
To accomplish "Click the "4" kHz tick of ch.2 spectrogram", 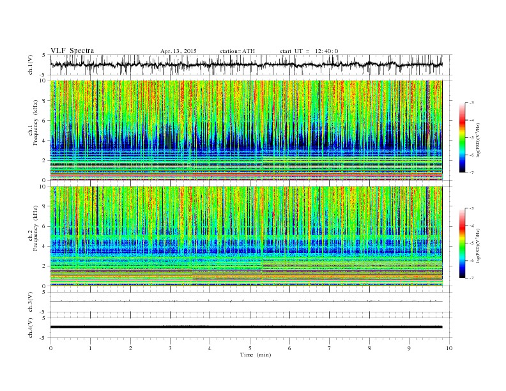I will (x=44, y=247).
